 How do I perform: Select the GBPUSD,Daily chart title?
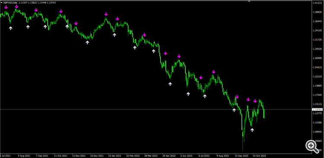[10, 3]
